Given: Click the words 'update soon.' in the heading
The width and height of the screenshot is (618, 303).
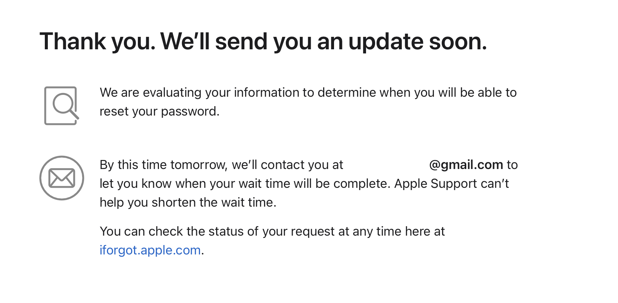Looking at the screenshot, I should 418,41.
